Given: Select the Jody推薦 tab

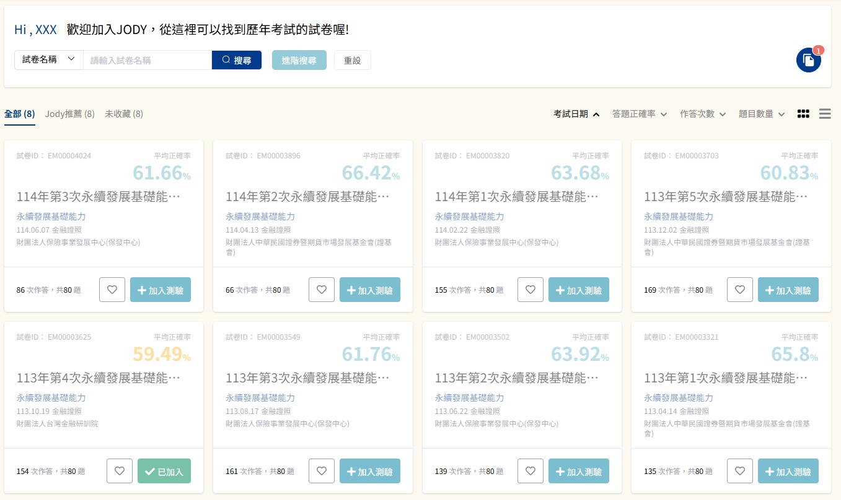Looking at the screenshot, I should click(70, 114).
